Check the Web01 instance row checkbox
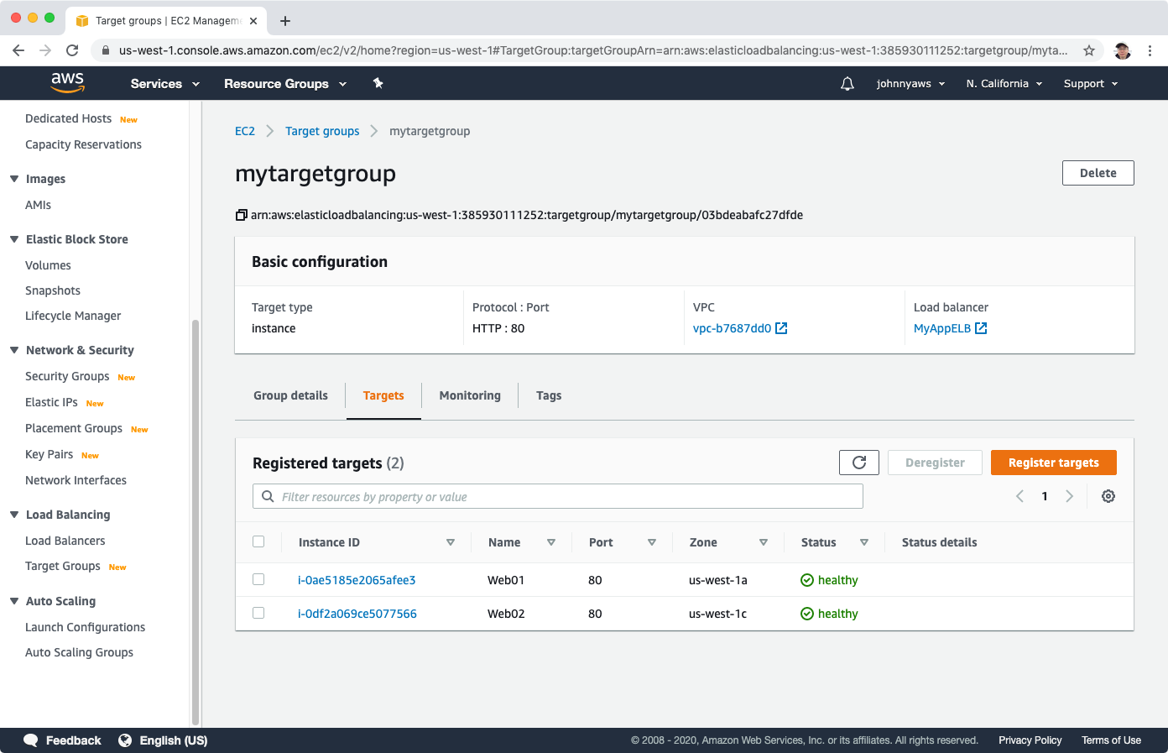Viewport: 1168px width, 753px height. pyautogui.click(x=258, y=579)
